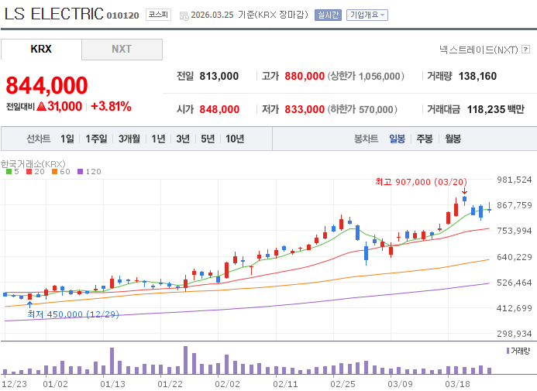Click the NXT help question-mark icon
The image size is (537, 391).
(x=525, y=50)
